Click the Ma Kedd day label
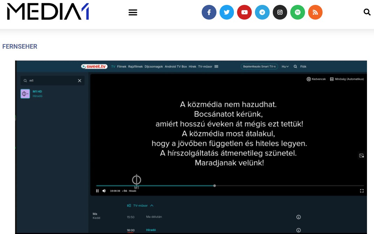Viewport: 374px width, 234px height. (96, 216)
